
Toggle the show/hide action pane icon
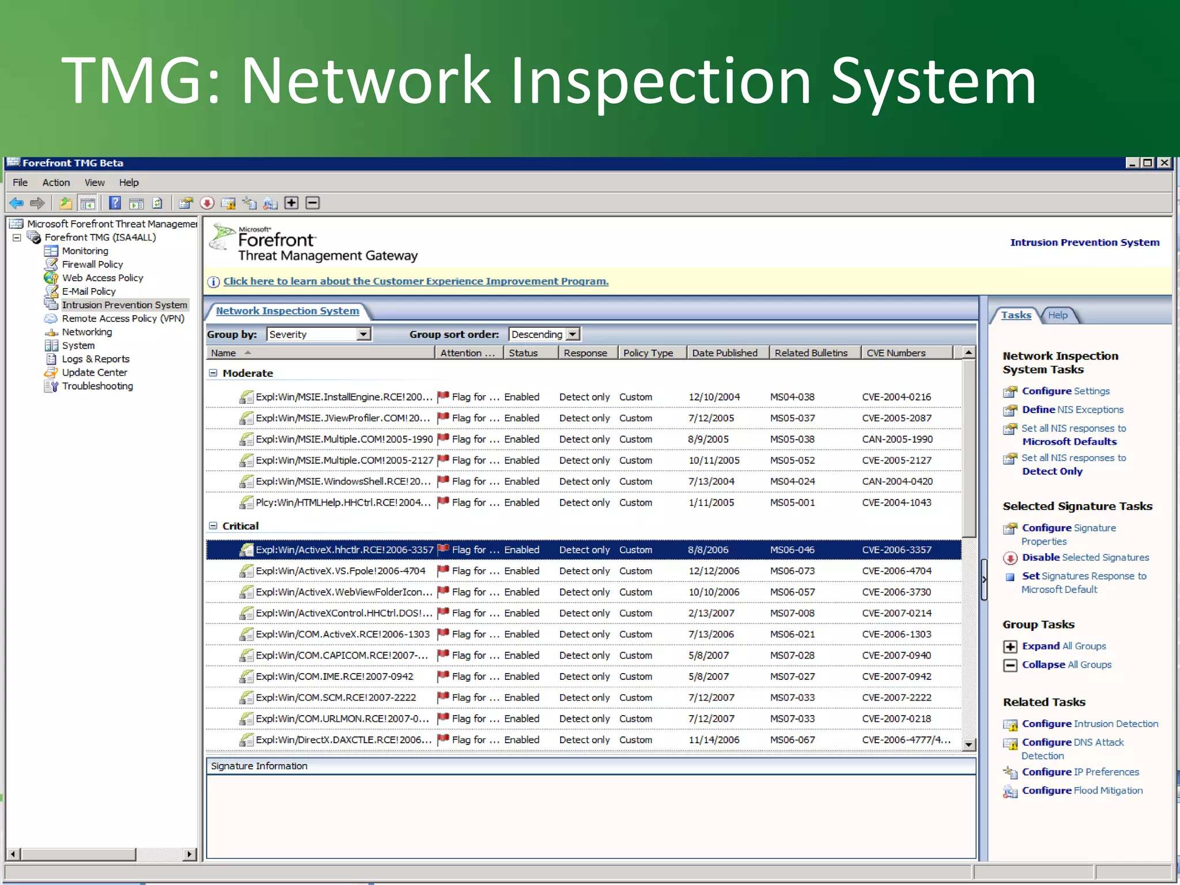click(x=137, y=203)
